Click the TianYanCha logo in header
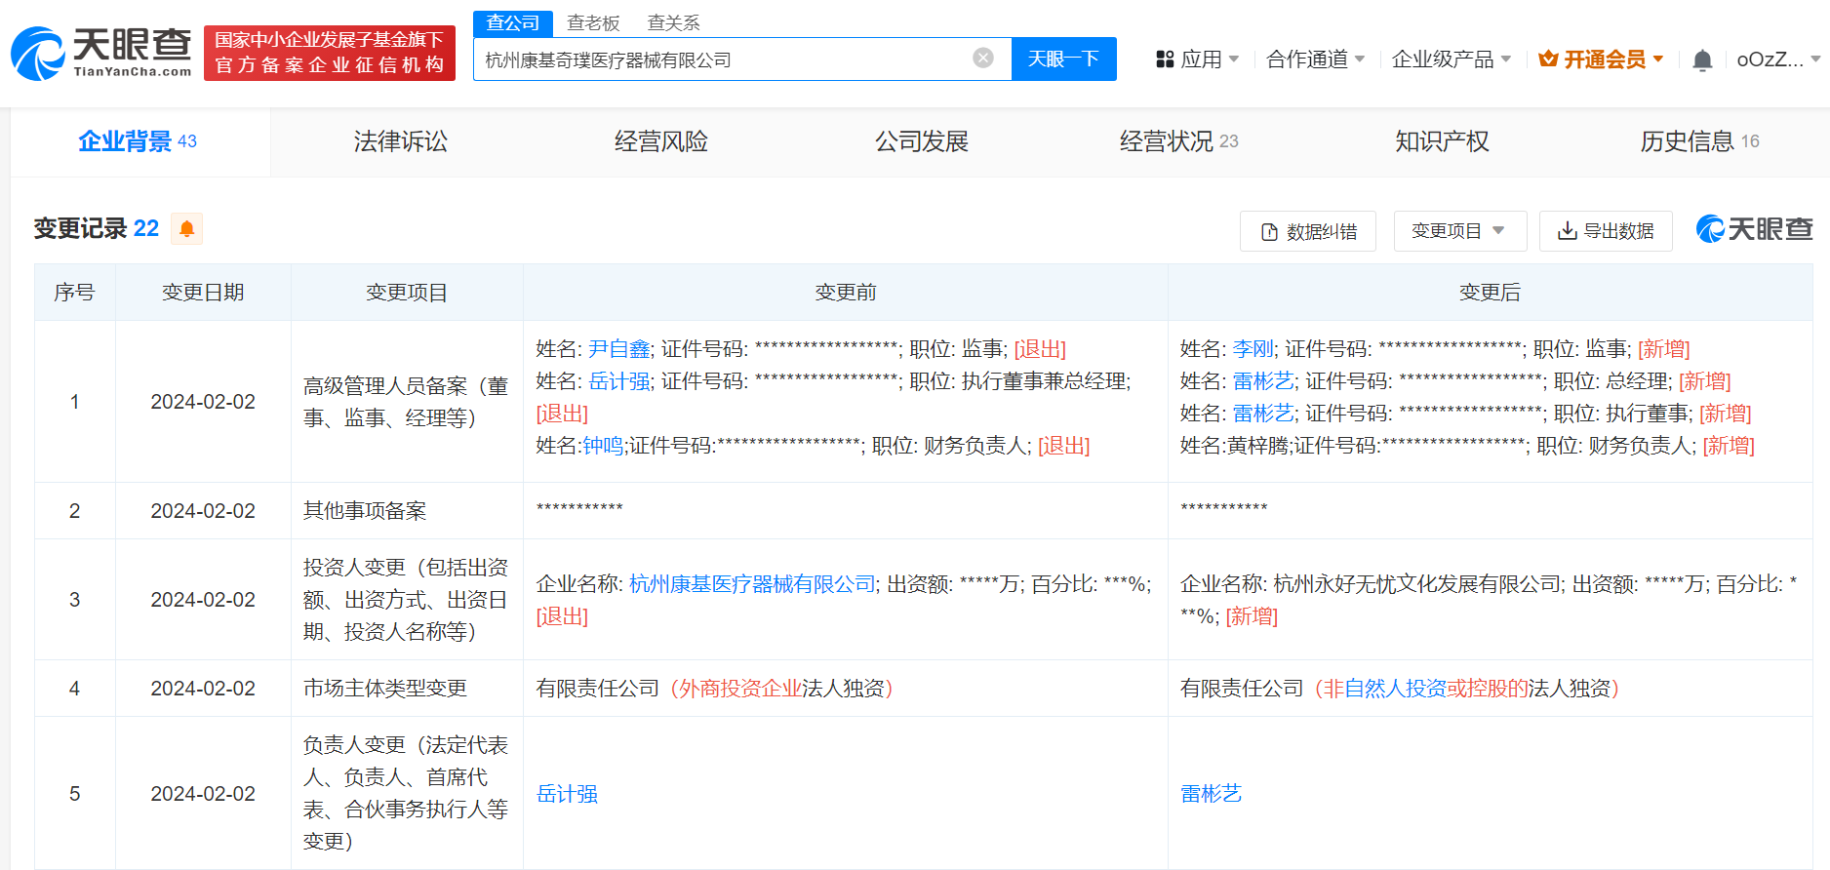The image size is (1830, 870). pyautogui.click(x=101, y=53)
